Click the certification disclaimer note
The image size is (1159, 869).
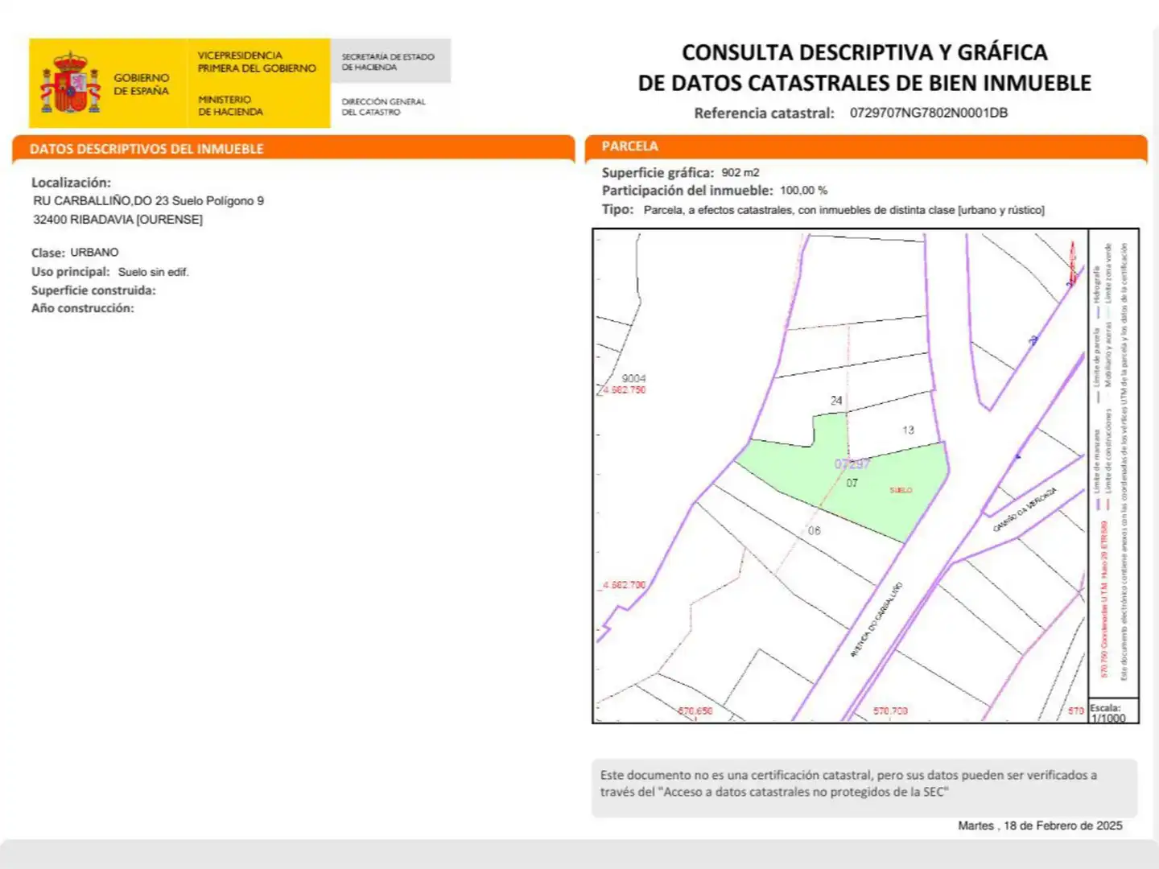pyautogui.click(x=864, y=788)
